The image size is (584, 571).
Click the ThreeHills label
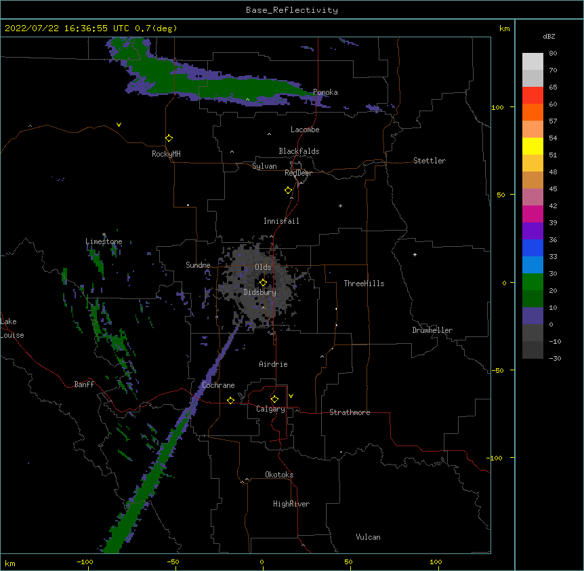tap(364, 283)
